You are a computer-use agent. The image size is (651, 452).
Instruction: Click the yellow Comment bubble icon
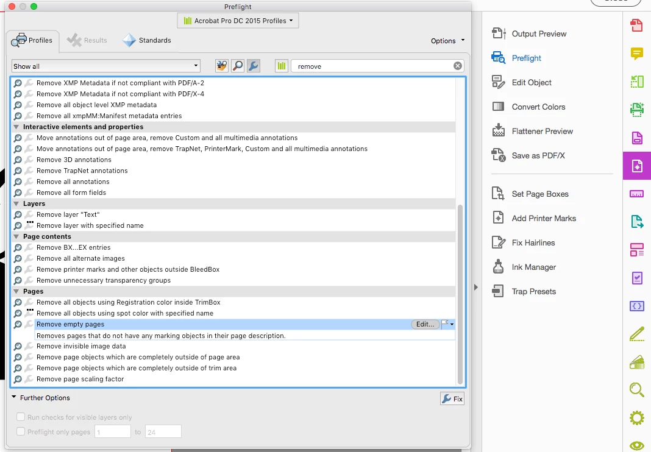(x=637, y=54)
